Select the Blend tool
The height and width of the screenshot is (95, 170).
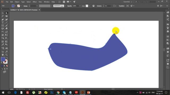coord(6,45)
